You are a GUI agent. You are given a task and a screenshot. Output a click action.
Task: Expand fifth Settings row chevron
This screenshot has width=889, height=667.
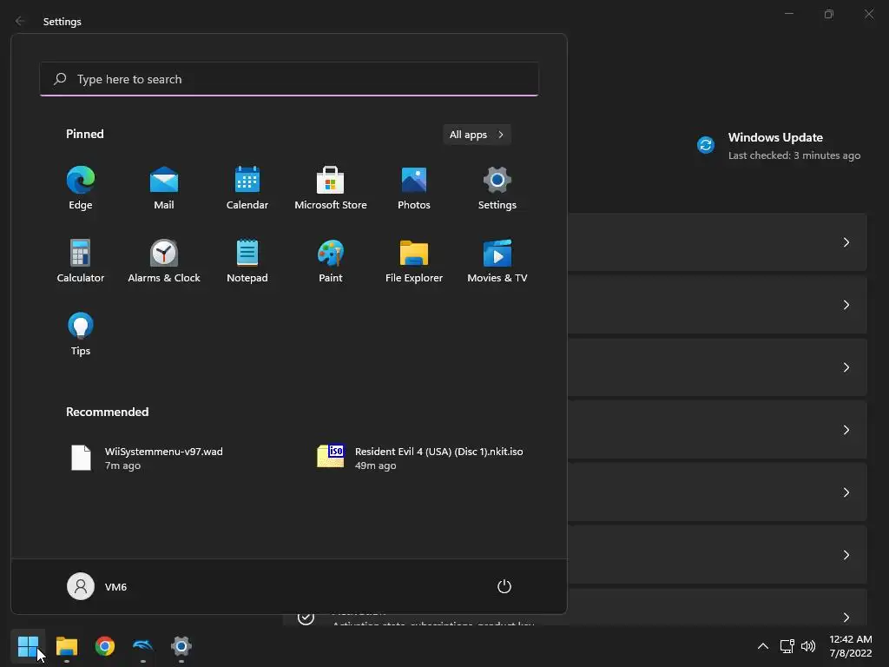pyautogui.click(x=846, y=492)
